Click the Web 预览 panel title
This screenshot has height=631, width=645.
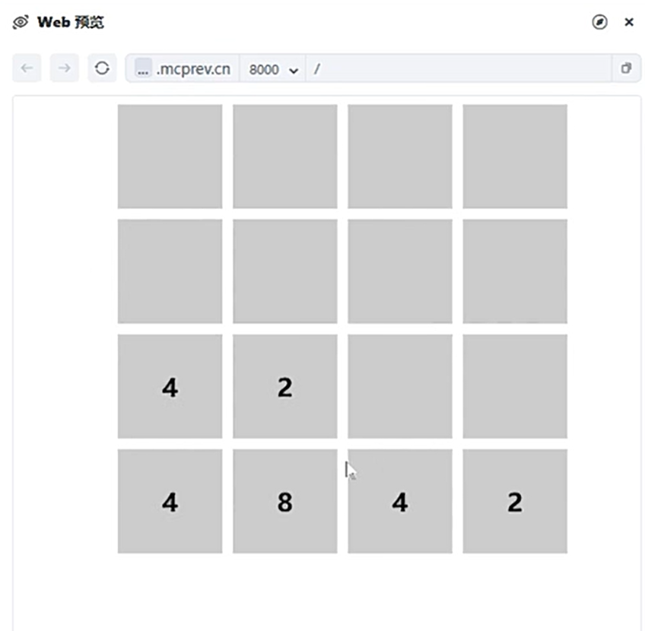(x=70, y=22)
